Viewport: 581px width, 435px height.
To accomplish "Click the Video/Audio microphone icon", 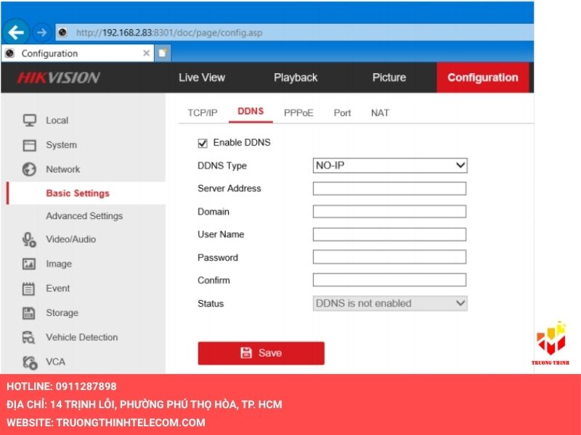I will tap(29, 239).
